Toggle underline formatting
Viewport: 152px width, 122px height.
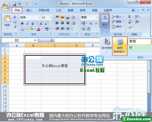pyautogui.click(x=33, y=24)
